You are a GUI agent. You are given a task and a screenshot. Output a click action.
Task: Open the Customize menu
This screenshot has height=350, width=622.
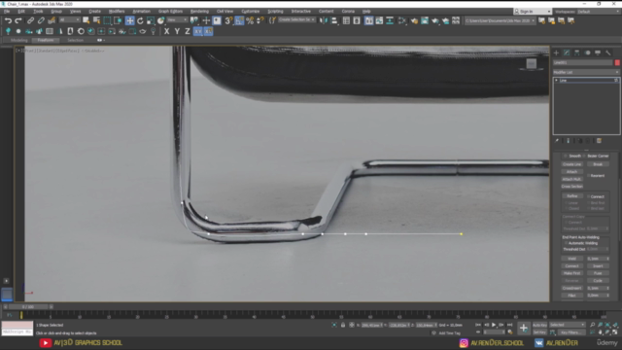pos(251,12)
